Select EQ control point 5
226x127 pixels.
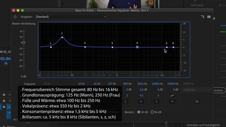[x=167, y=47]
